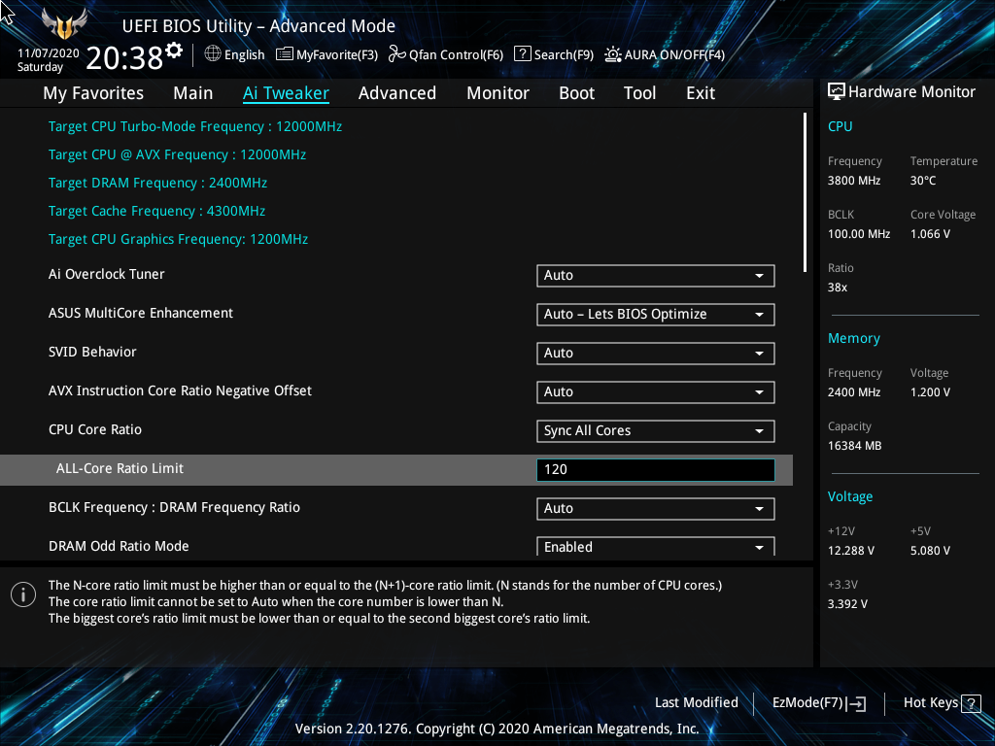Open the DRAM Odd Ratio Mode dropdown
The image size is (995, 746).
tap(656, 546)
